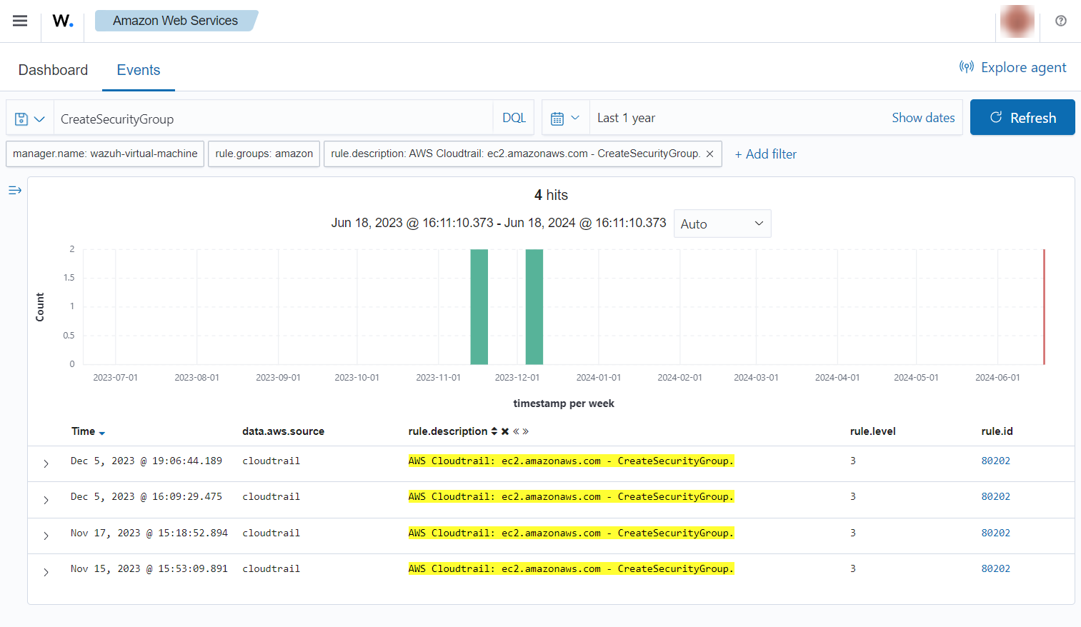The width and height of the screenshot is (1081, 627).
Task: Remove the rule.description filter with X
Action: (x=709, y=154)
